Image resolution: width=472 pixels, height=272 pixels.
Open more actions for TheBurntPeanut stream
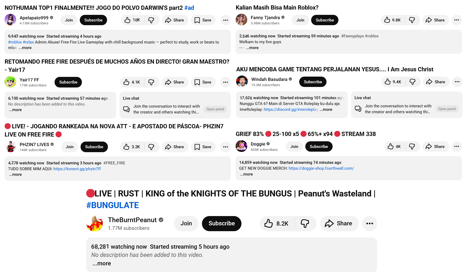point(369,223)
